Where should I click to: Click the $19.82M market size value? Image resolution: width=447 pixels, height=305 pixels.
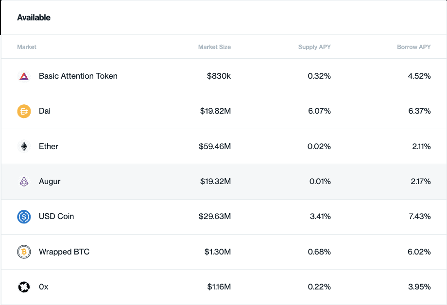click(x=215, y=111)
